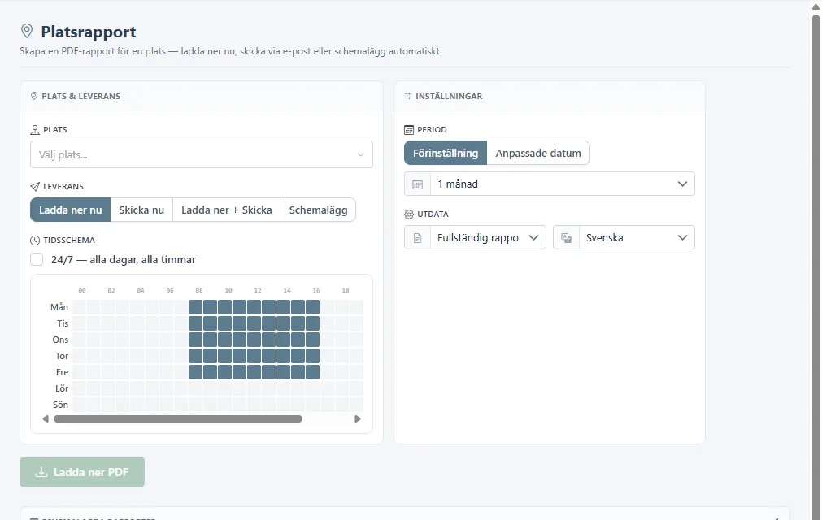Click the paper plane icon beside Leverans
This screenshot has height=520, width=822.
click(x=35, y=186)
